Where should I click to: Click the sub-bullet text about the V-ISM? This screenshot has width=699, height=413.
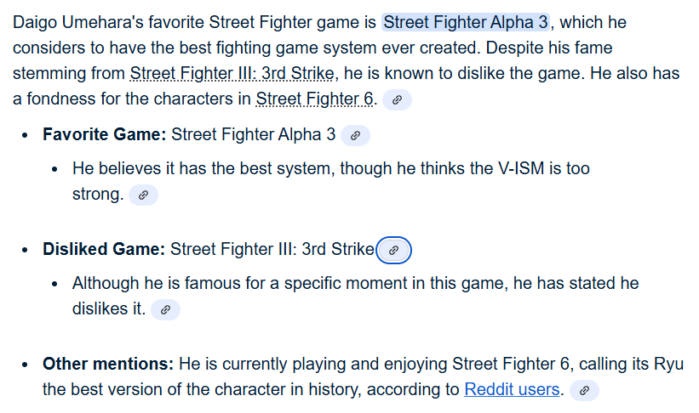(x=331, y=181)
